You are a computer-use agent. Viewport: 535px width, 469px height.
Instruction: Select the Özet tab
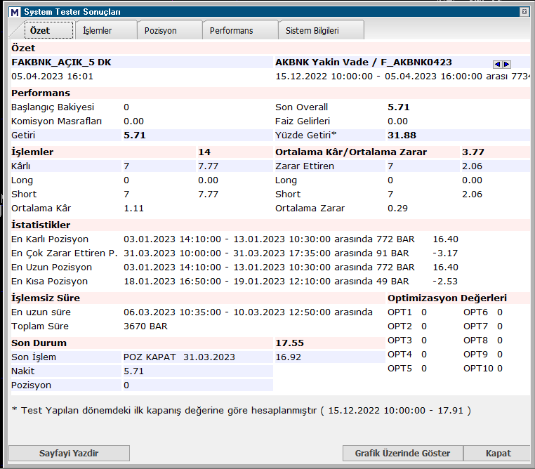48,30
